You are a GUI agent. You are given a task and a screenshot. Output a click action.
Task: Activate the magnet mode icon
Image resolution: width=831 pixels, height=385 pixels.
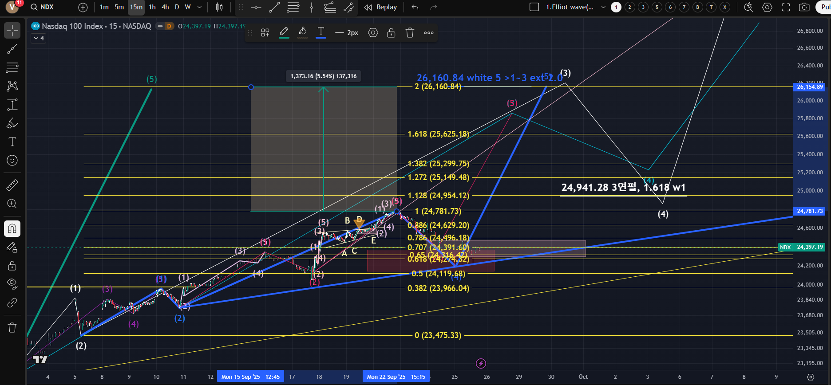tap(12, 228)
